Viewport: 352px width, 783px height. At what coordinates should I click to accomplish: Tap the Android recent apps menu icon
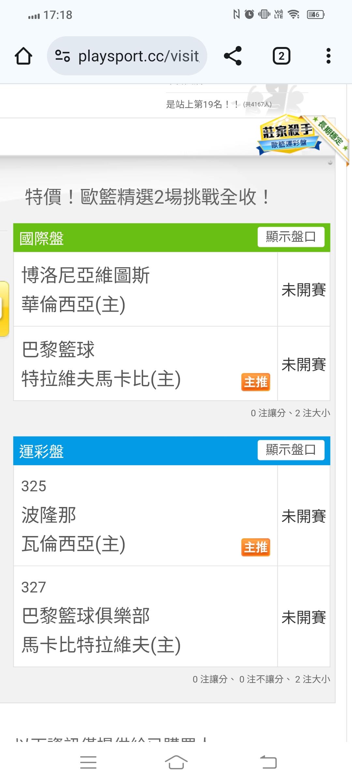88,762
